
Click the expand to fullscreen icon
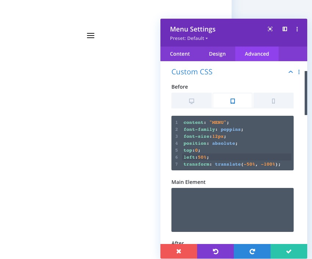click(x=270, y=29)
